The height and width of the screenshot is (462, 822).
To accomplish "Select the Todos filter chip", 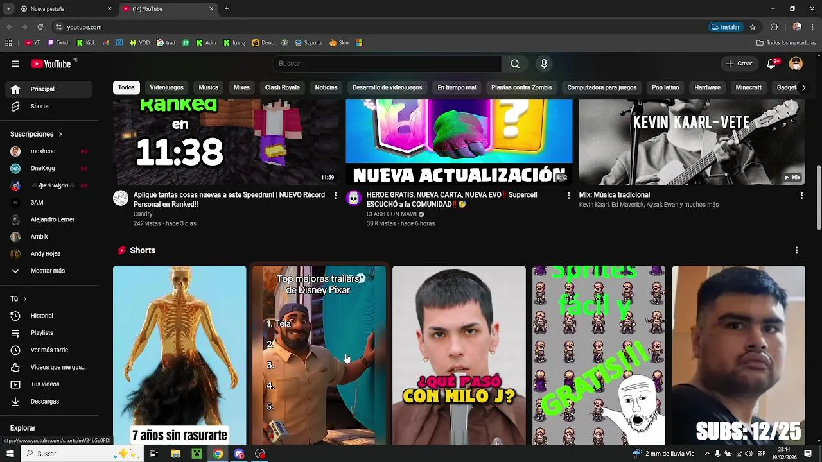I will 127,87.
